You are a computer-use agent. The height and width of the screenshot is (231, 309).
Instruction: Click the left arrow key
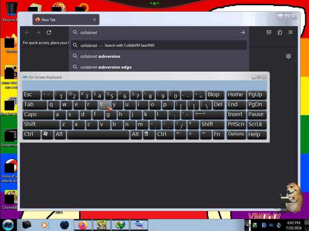tap(180, 135)
